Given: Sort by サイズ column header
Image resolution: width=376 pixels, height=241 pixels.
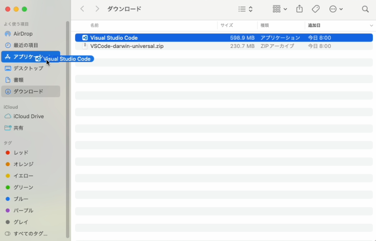Looking at the screenshot, I should coord(227,25).
